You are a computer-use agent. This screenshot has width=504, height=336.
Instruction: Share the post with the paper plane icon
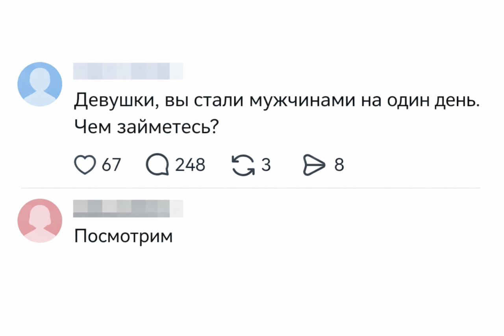pos(313,165)
